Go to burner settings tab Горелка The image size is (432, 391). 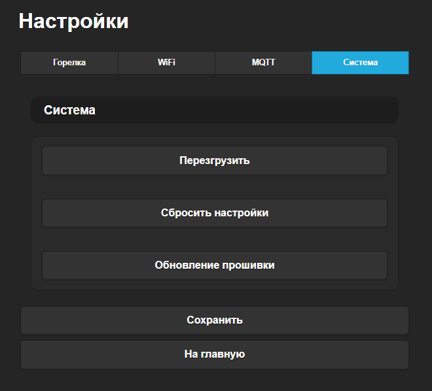(69, 63)
